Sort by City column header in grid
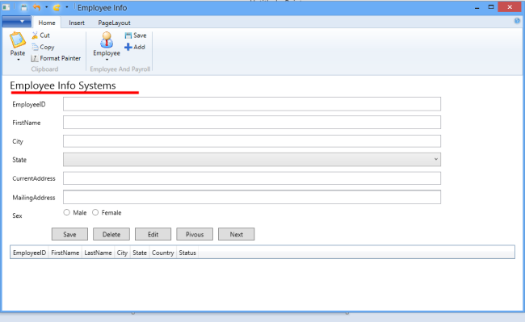 [x=122, y=253]
